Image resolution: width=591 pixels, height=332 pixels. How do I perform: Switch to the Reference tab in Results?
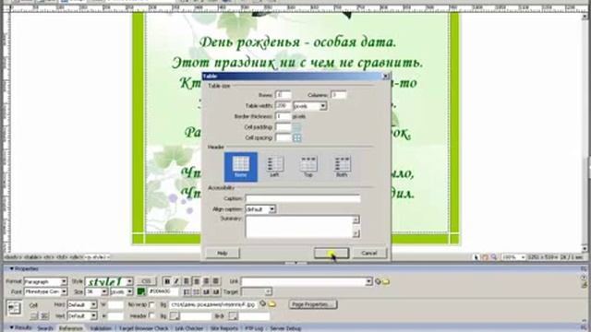[70, 328]
